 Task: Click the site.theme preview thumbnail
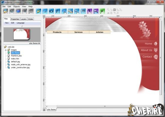[22, 34]
